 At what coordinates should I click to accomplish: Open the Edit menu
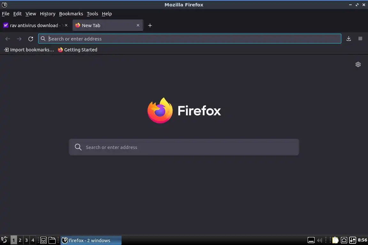17,14
